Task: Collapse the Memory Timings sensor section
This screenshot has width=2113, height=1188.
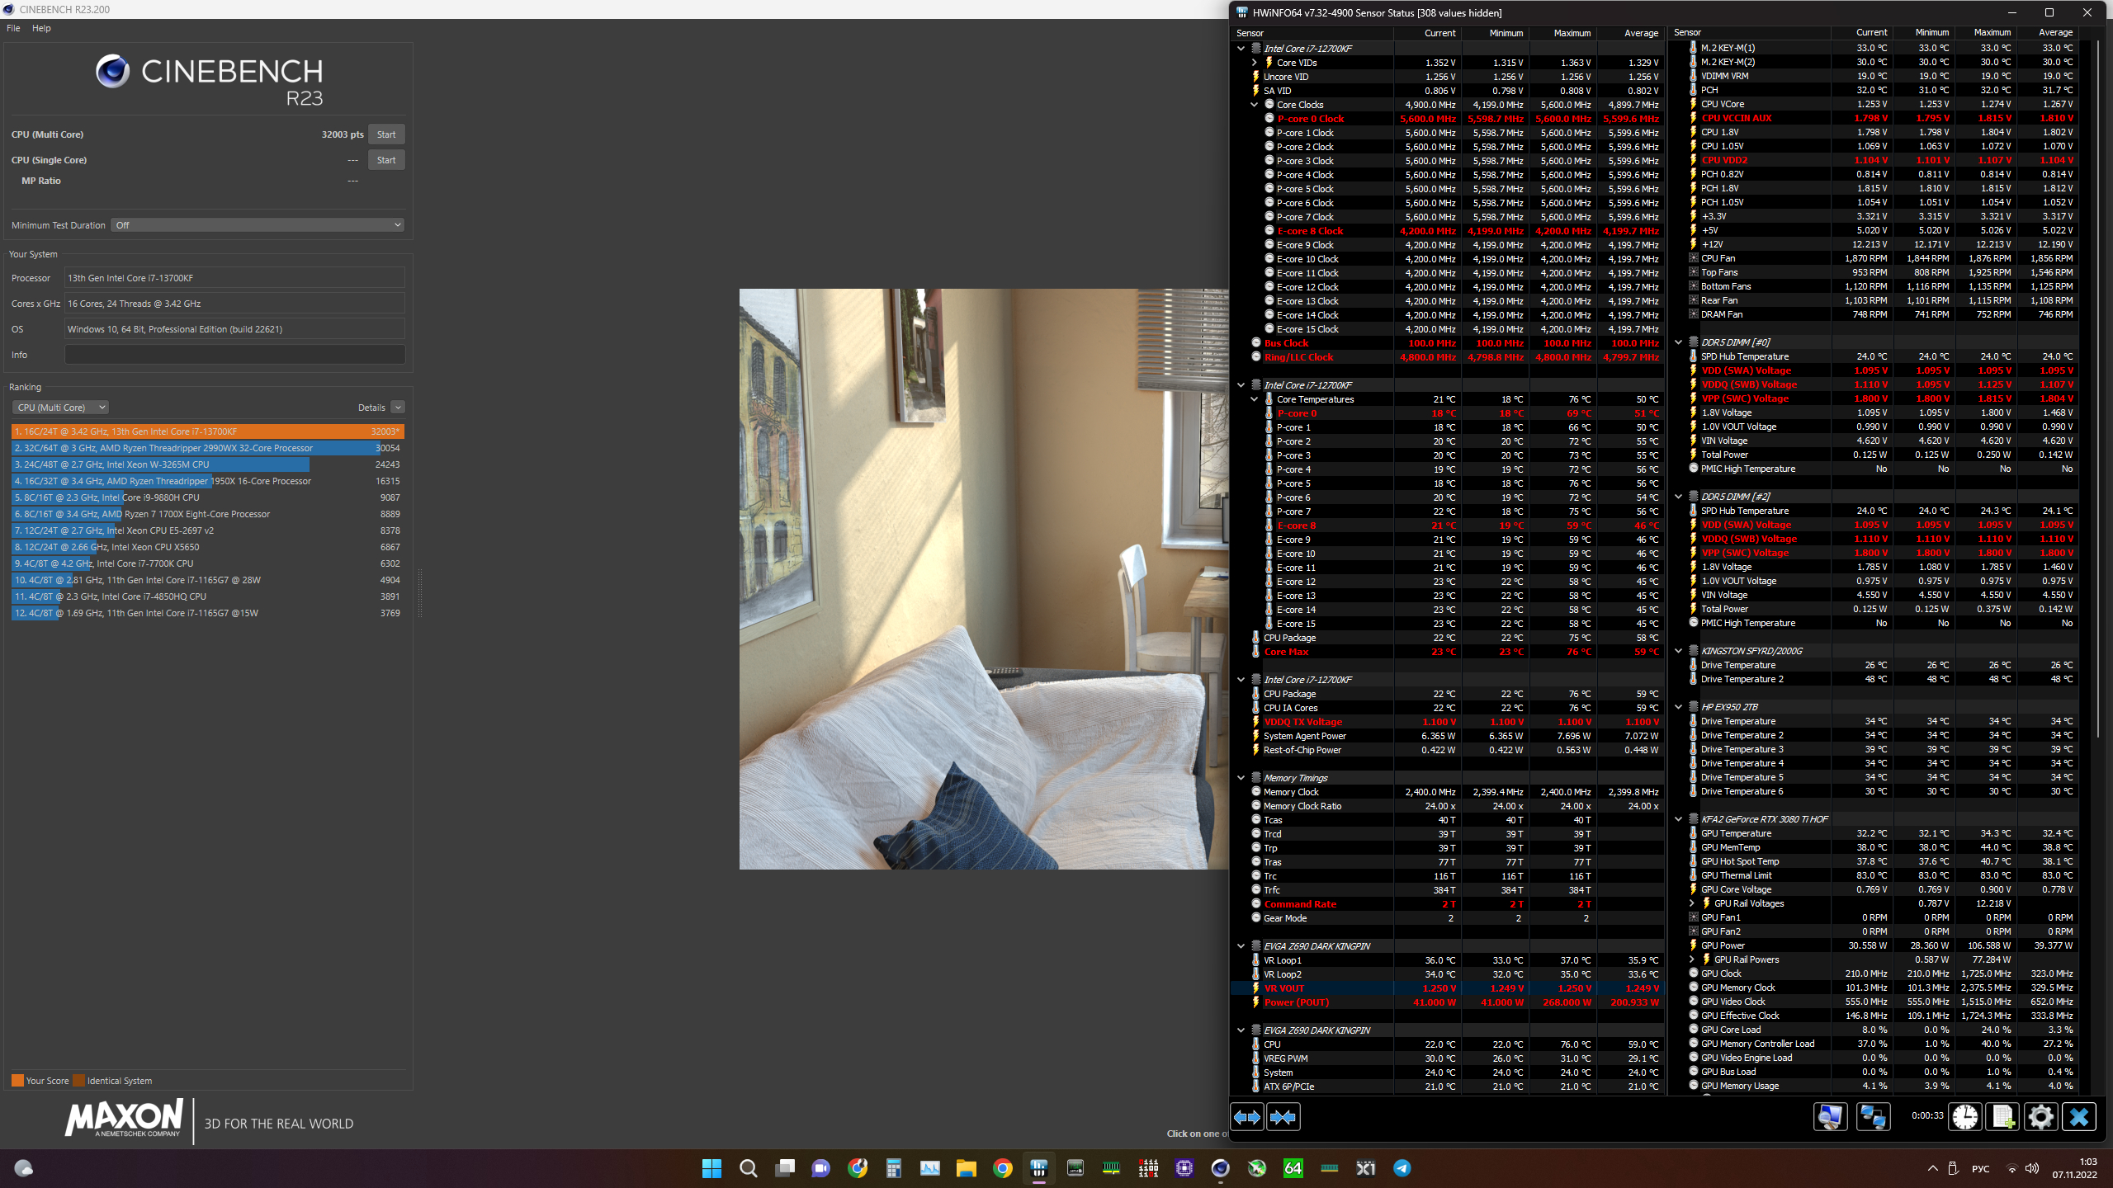Action: [1241, 778]
